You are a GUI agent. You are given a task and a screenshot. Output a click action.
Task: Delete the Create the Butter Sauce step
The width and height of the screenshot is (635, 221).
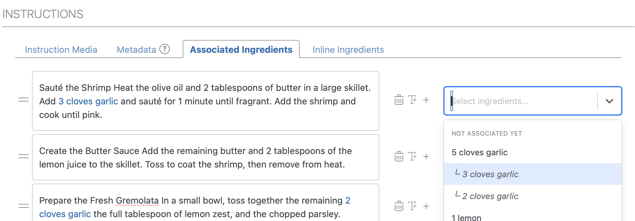(399, 157)
